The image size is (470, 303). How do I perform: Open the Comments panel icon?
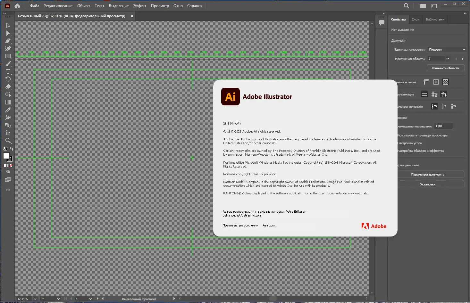coord(382,23)
